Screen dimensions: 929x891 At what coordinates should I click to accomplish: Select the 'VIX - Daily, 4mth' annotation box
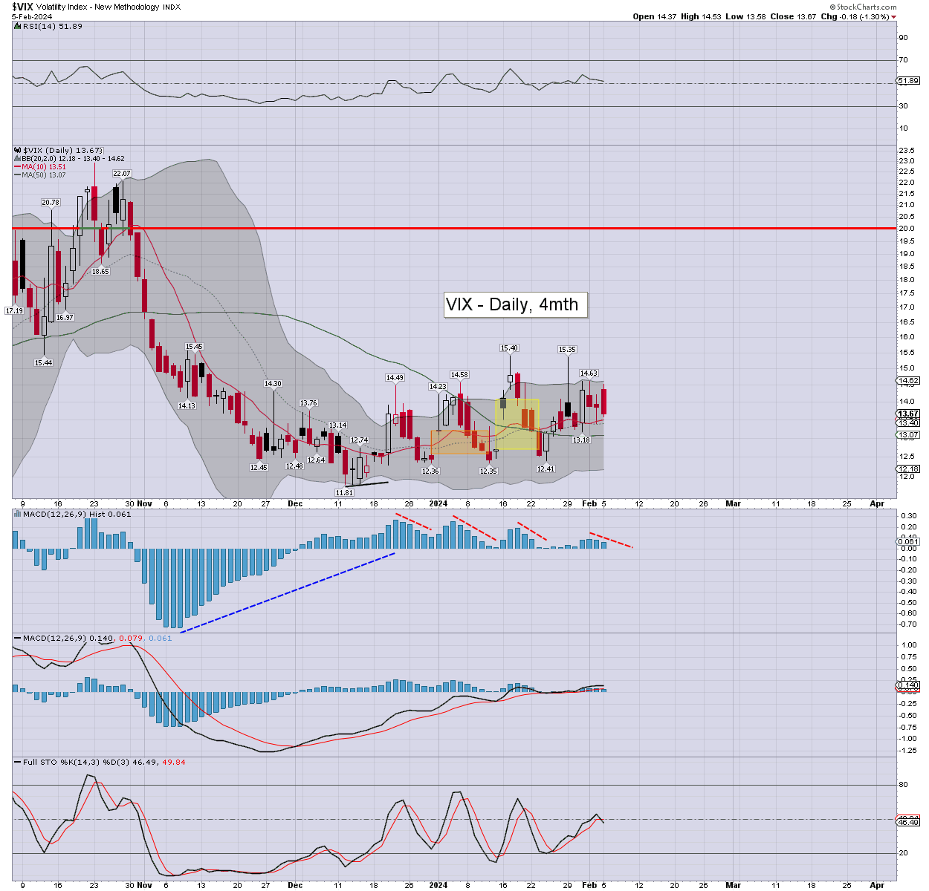tap(516, 304)
